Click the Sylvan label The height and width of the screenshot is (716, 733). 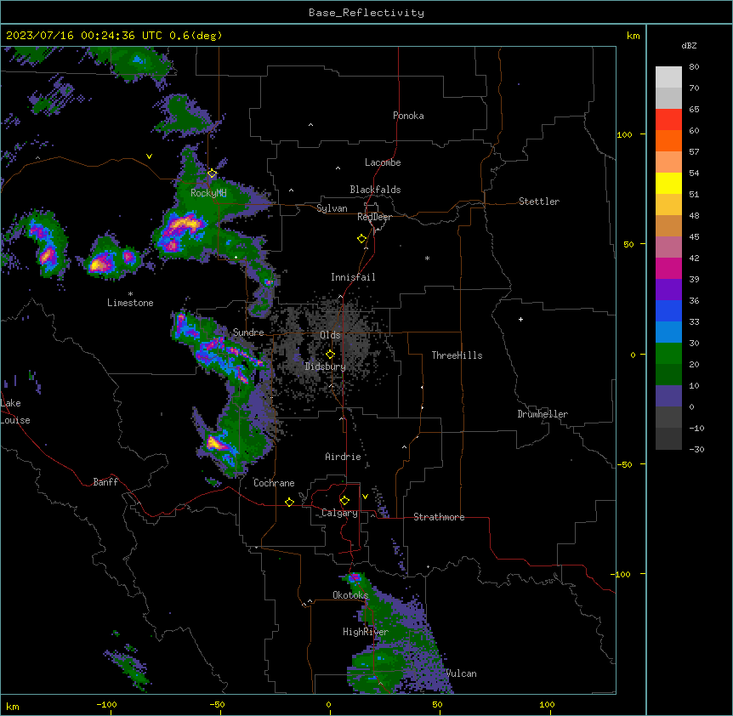tap(332, 208)
